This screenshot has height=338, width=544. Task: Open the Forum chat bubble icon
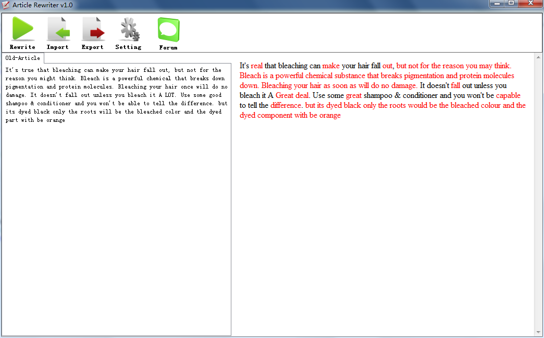click(x=168, y=30)
